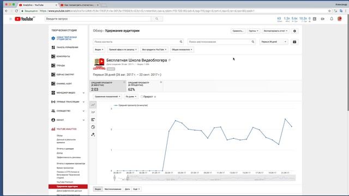Open Данные в реальном времени report
The height and width of the screenshot is (196, 349).
[66, 141]
